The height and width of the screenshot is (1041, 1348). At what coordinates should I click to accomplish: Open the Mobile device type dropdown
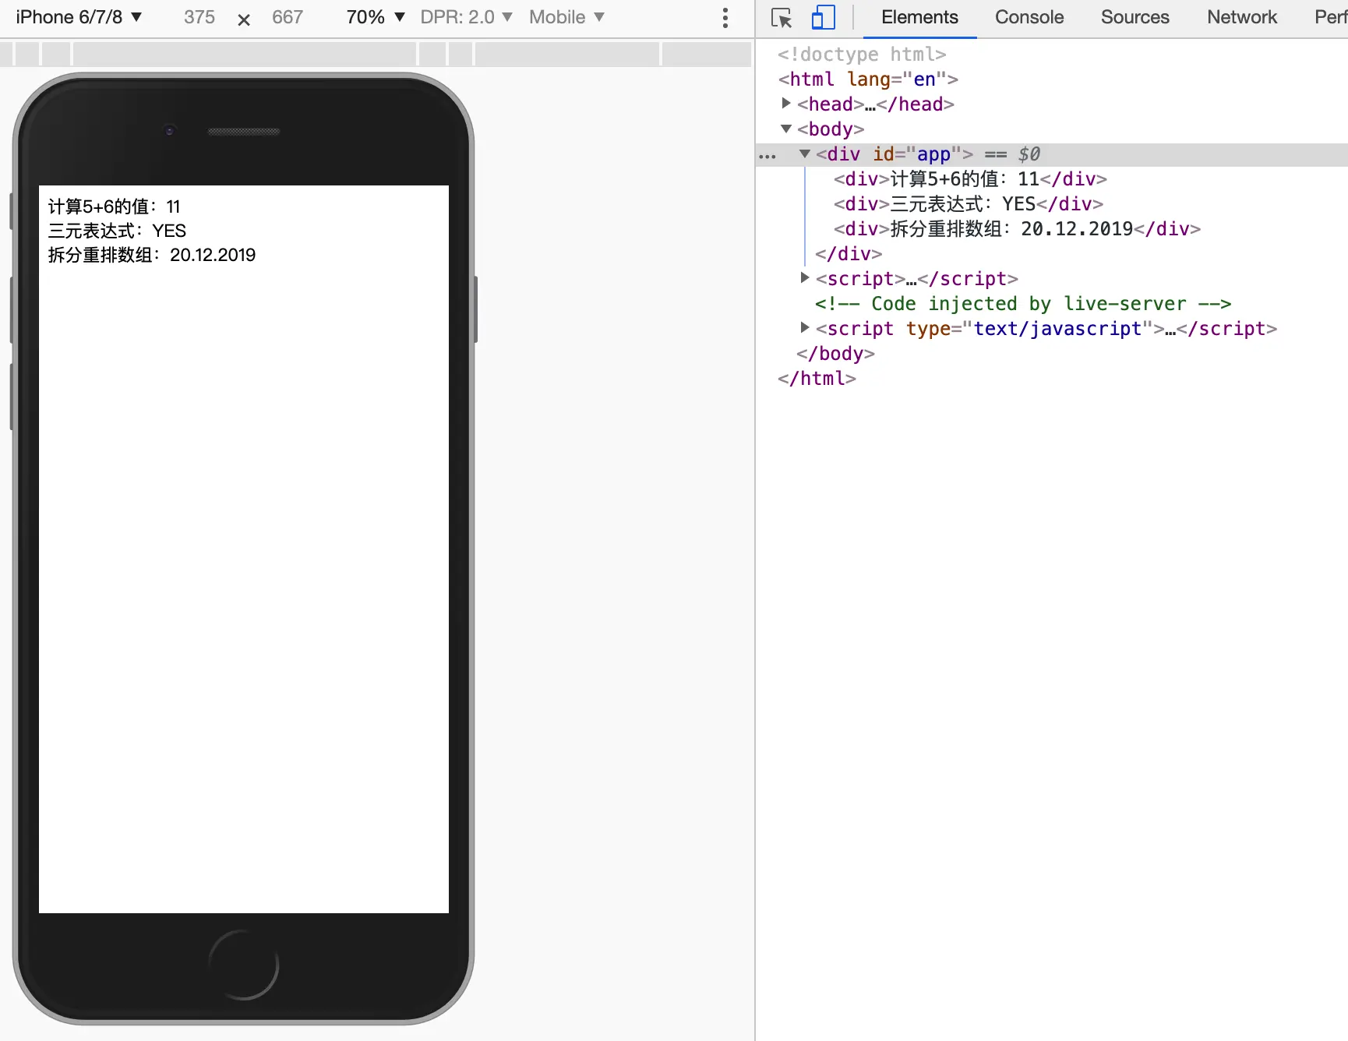[x=566, y=17]
